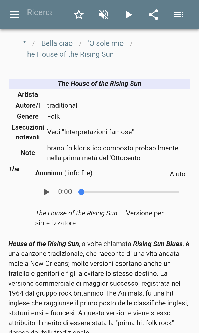Click "Interpretazioni famose" reference text

coord(97,132)
